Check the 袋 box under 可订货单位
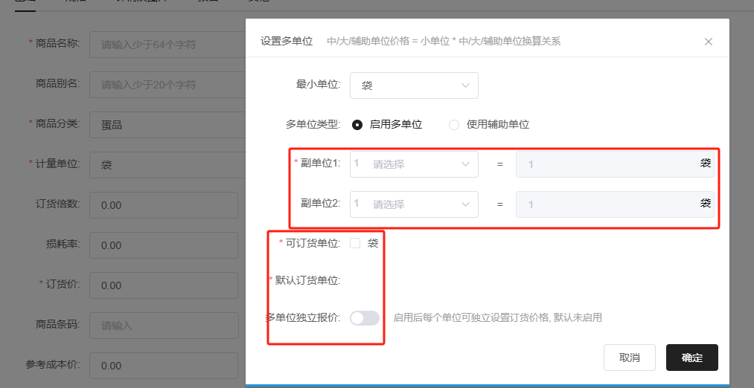The width and height of the screenshot is (754, 388). pyautogui.click(x=356, y=243)
